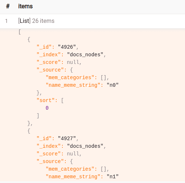Screen dimensions: 185x183
Task: Click the second "docs_nodes" index value
Action: tap(85, 146)
